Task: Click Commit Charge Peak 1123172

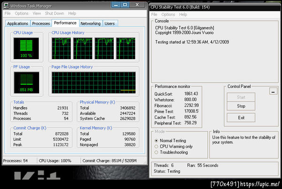Action: [61, 145]
